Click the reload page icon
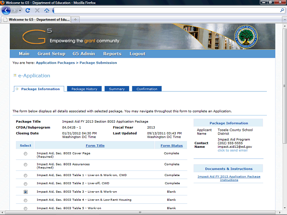The image size is (287, 215). 28,10
